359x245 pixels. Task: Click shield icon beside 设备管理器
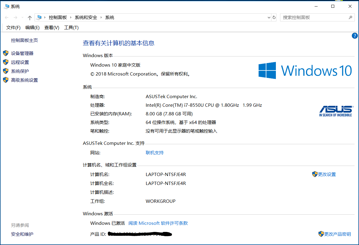tap(6, 53)
